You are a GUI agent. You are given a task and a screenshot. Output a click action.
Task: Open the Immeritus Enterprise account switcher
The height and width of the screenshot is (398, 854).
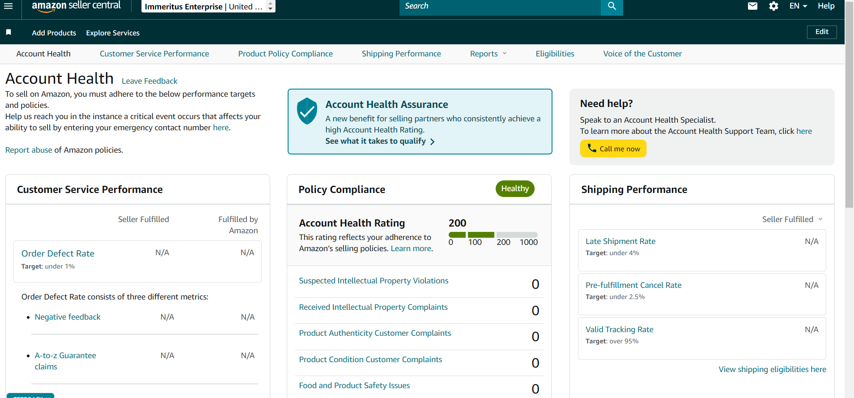(x=208, y=6)
